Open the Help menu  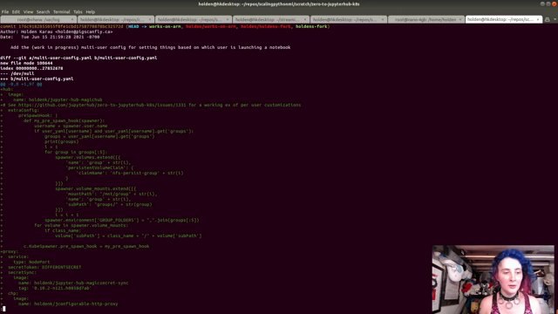click(x=91, y=11)
